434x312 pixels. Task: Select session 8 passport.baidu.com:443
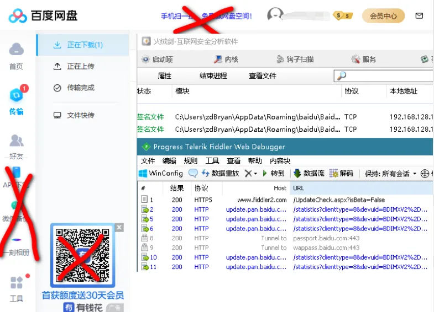pos(285,238)
